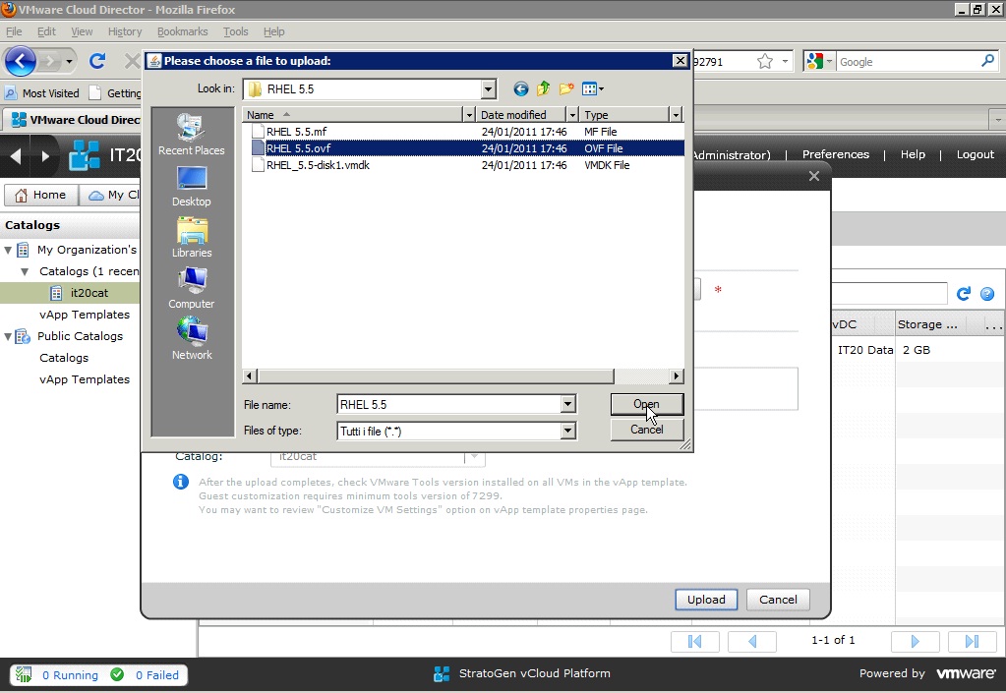Click Cancel in file chooser dialog
Viewport: 1006px width, 693px height.
click(647, 430)
